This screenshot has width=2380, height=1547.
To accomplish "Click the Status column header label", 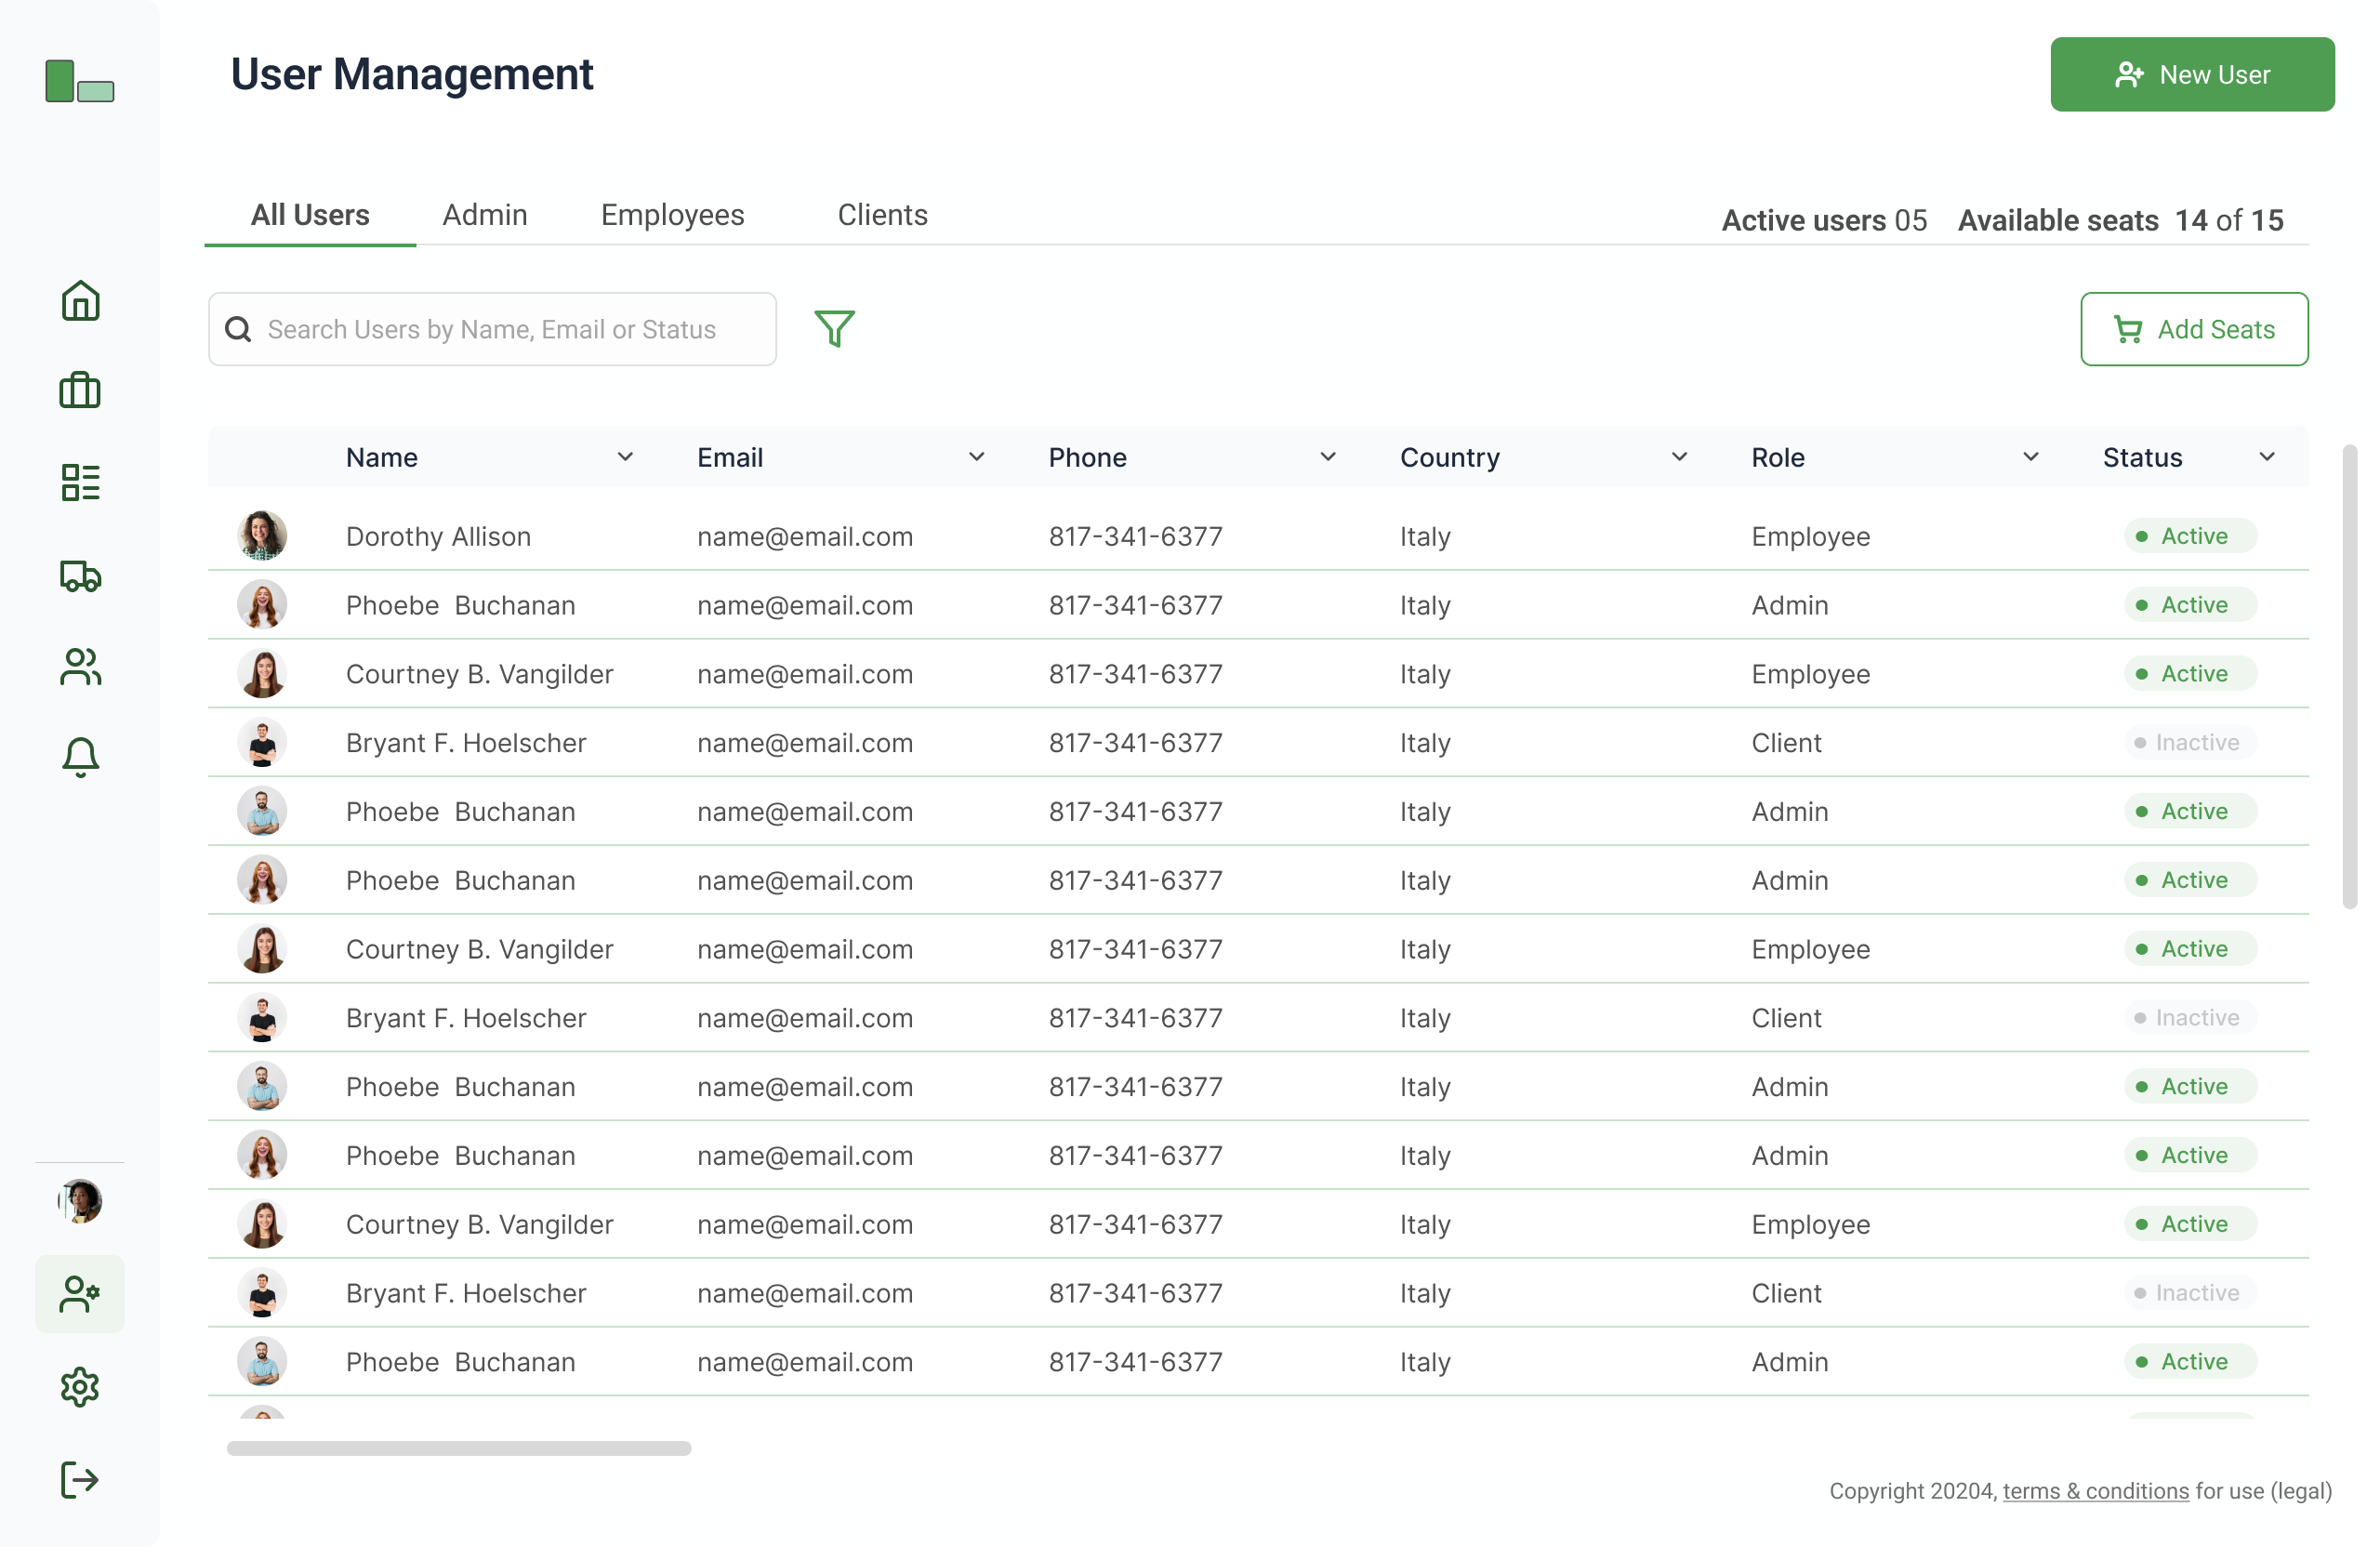I will pos(2142,457).
